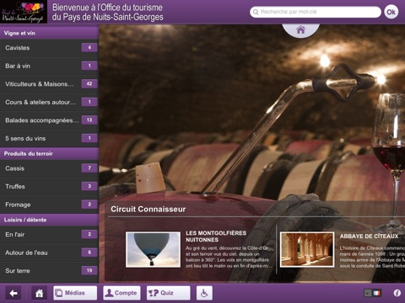Click the back arrow icon
This screenshot has width=405, height=303.
[x=13, y=293]
